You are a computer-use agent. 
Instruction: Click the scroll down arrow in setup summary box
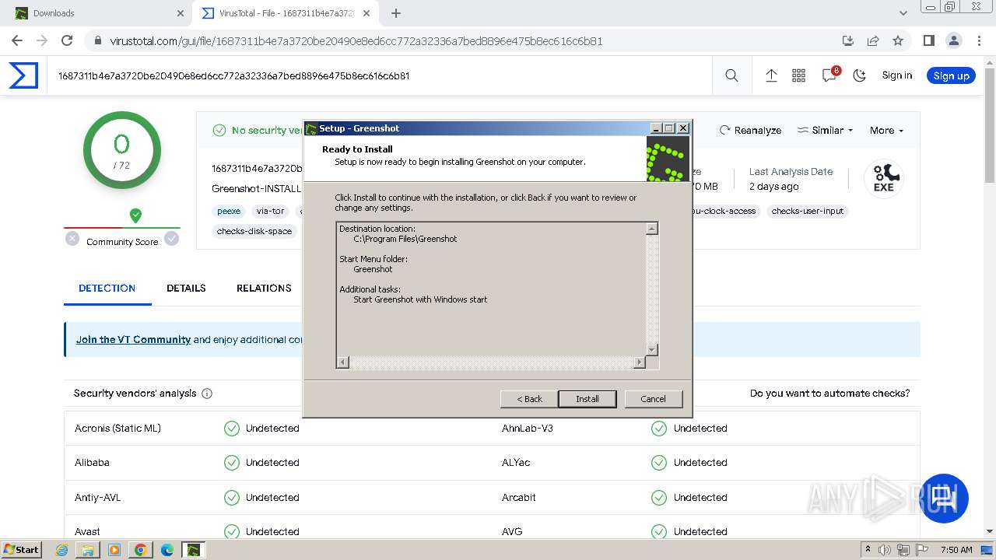[652, 350]
